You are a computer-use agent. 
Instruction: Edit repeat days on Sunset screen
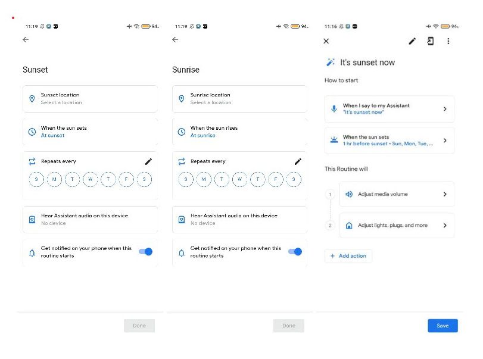pos(148,161)
